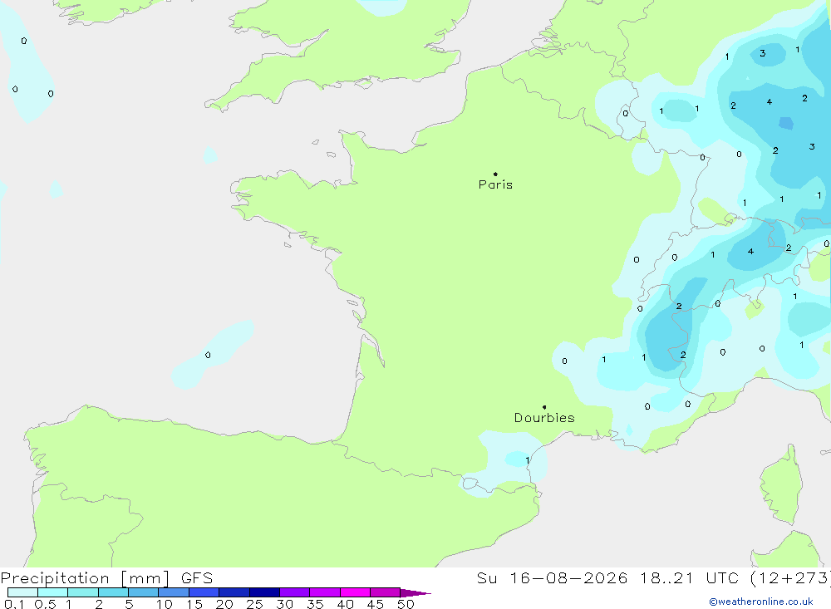Pick the 0.5–1 mm legend swatch
The height and width of the screenshot is (609, 831).
[53, 592]
